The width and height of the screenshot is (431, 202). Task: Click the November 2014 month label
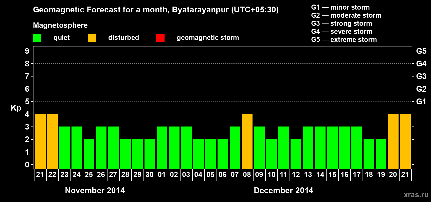95,190
